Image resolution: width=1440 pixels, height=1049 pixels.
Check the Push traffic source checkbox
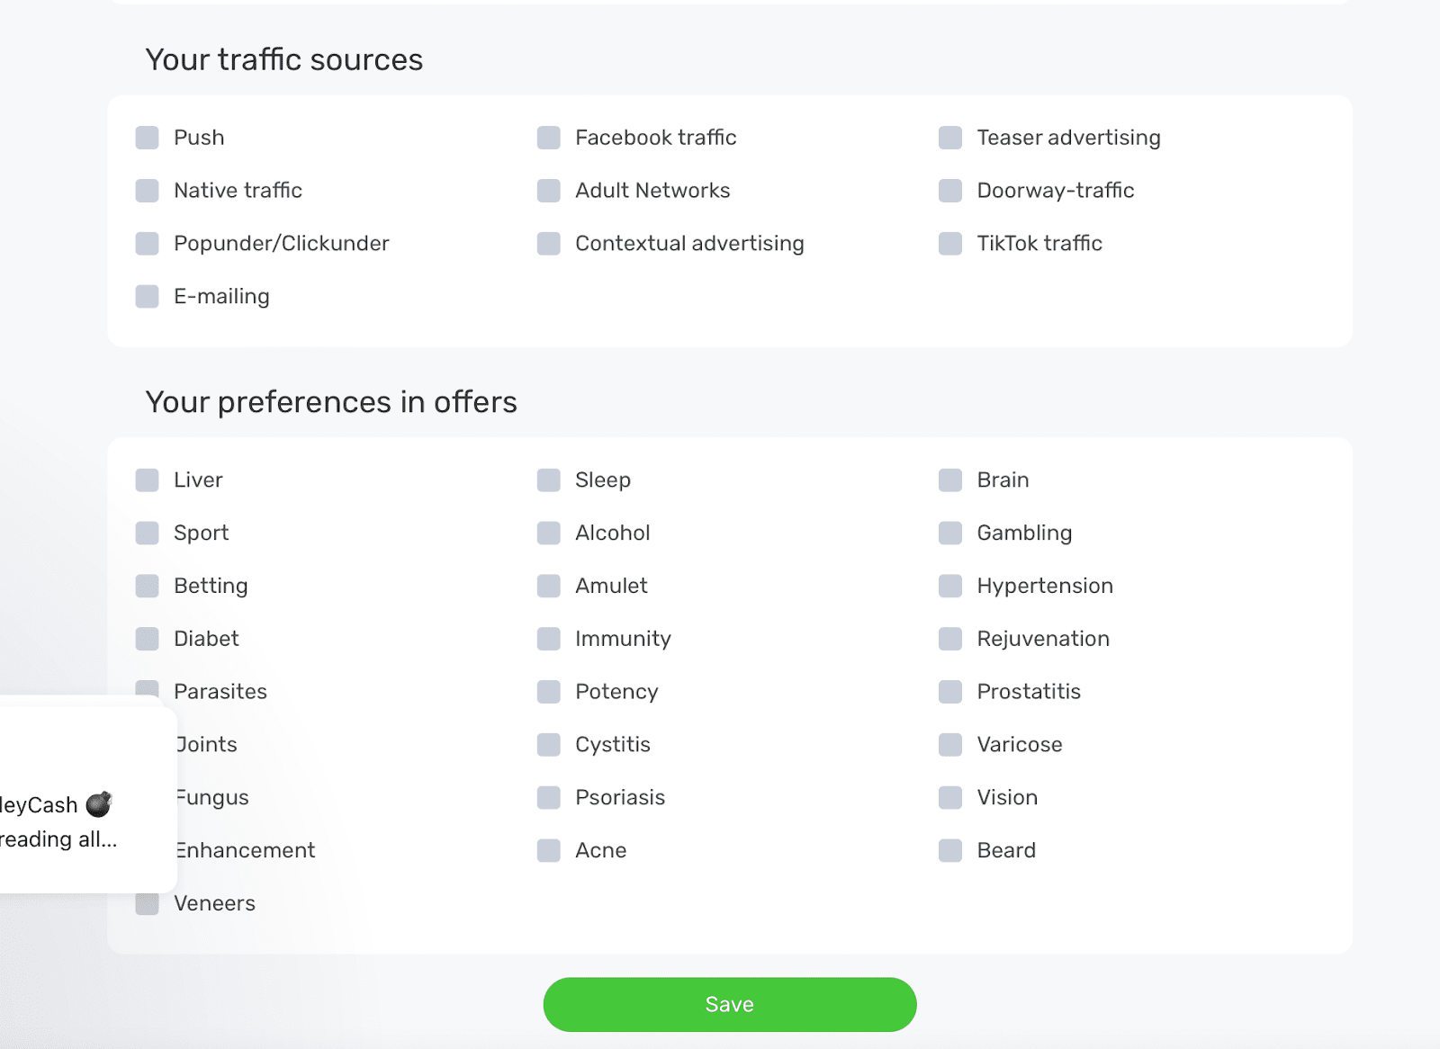pyautogui.click(x=147, y=138)
